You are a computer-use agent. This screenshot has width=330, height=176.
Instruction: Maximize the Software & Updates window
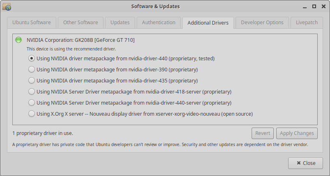[x=314, y=7]
